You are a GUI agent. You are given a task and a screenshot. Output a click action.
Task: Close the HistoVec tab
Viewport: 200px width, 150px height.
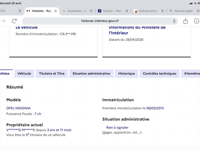(x=55, y=11)
